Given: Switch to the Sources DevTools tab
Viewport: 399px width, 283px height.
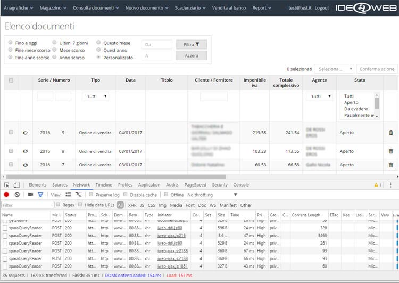Looking at the screenshot, I should pos(60,185).
